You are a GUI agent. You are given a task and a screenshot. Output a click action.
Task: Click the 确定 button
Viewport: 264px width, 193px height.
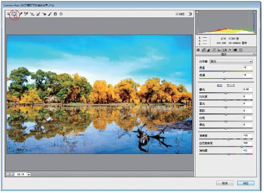pyautogui.click(x=246, y=183)
